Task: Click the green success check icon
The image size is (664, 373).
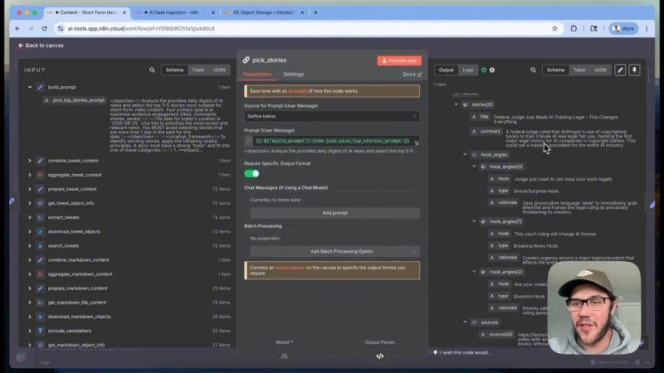Action: click(x=484, y=70)
